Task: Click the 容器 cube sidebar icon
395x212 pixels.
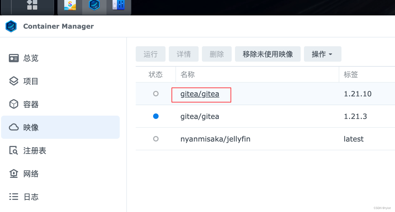Action: pyautogui.click(x=14, y=104)
